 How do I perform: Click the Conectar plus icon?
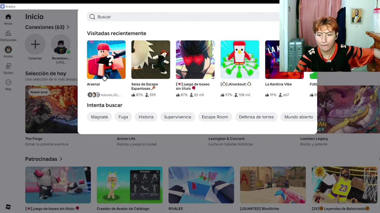[x=35, y=45]
